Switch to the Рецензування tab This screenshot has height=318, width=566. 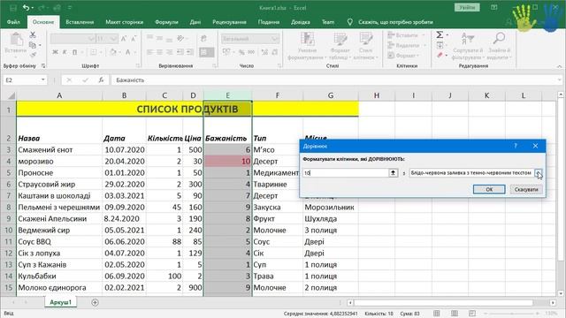tap(229, 22)
